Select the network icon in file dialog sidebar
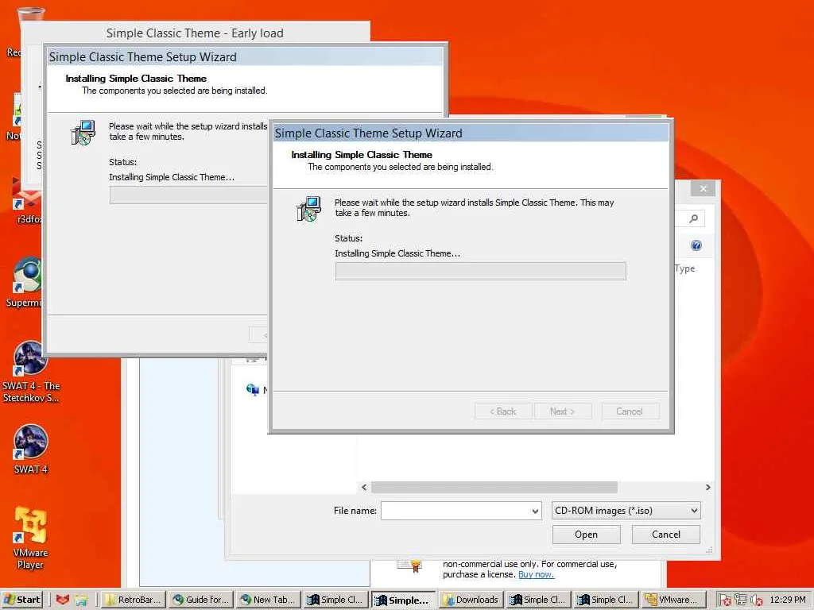The height and width of the screenshot is (610, 814). pos(253,389)
